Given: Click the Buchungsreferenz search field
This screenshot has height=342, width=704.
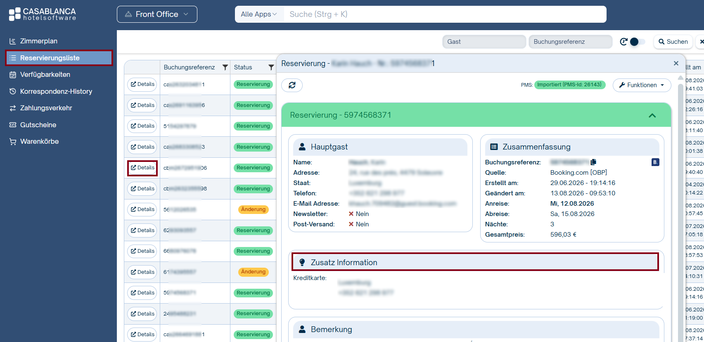Looking at the screenshot, I should coord(570,42).
